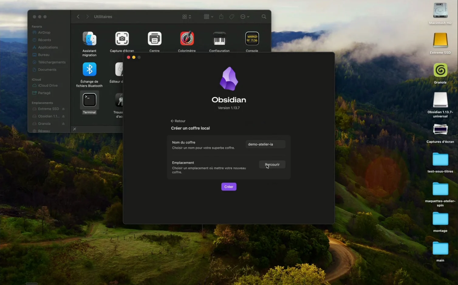Image resolution: width=458 pixels, height=285 pixels.
Task: Open Applications from the Finder sidebar
Action: click(48, 47)
